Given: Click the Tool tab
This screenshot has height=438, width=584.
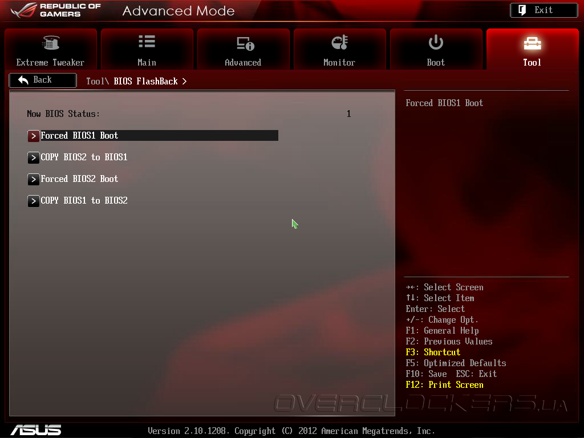Looking at the screenshot, I should click(x=533, y=49).
